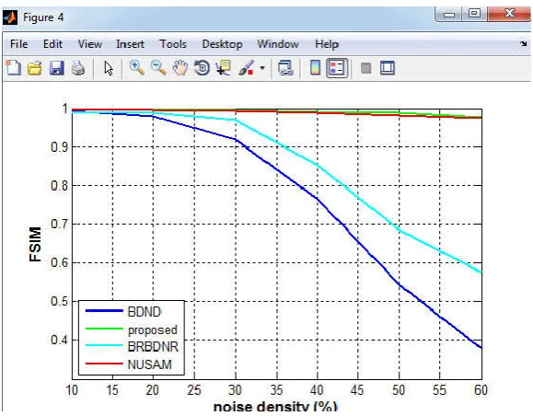Screen dimensions: 533x416
Task: Click the NUSAM legend entry
Action: (150, 364)
